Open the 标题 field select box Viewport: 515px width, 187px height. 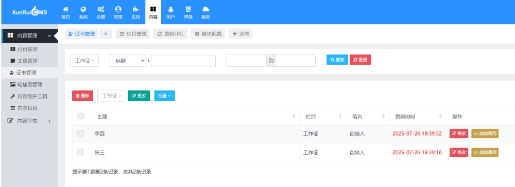pos(128,61)
